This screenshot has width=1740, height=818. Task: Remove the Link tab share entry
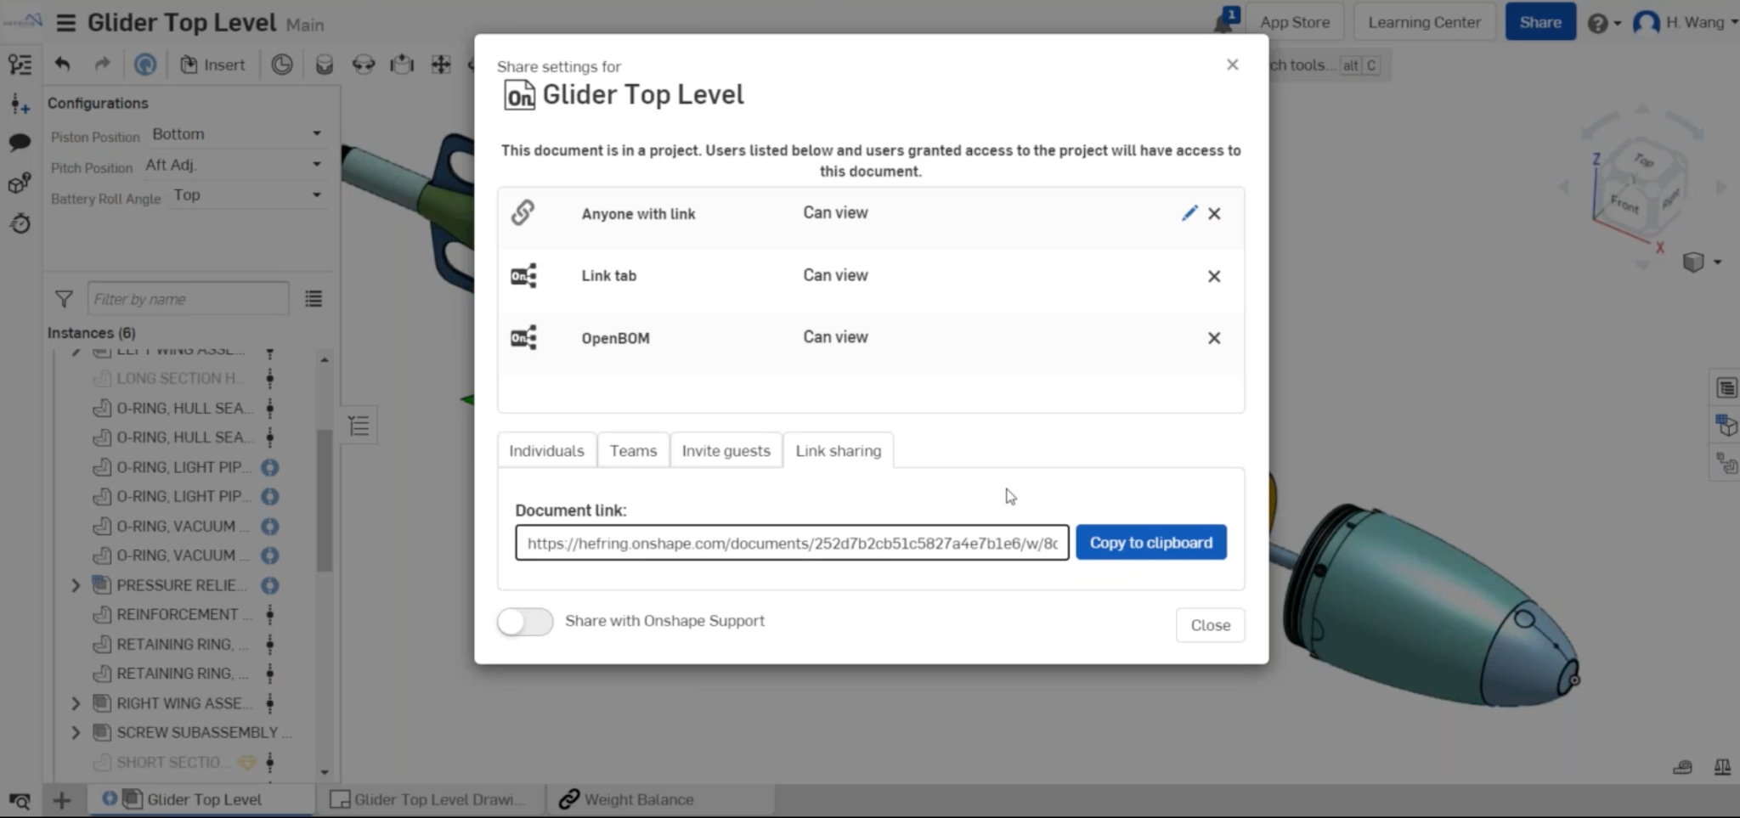point(1214,276)
